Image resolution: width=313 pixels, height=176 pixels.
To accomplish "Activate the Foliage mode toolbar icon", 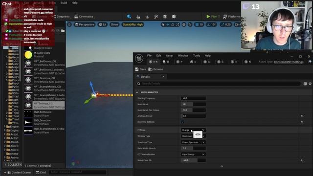I will click(147, 17).
